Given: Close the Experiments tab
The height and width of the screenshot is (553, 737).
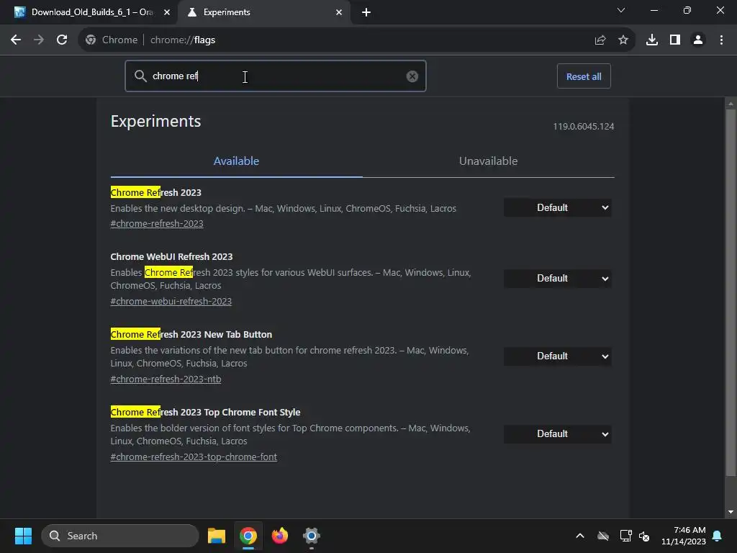Looking at the screenshot, I should 339,12.
